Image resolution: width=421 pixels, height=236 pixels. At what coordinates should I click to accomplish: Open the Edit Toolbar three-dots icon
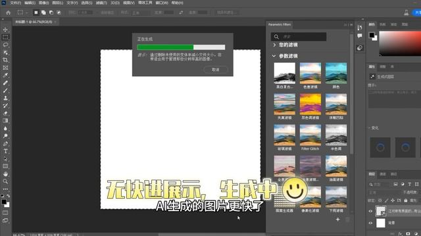5,189
